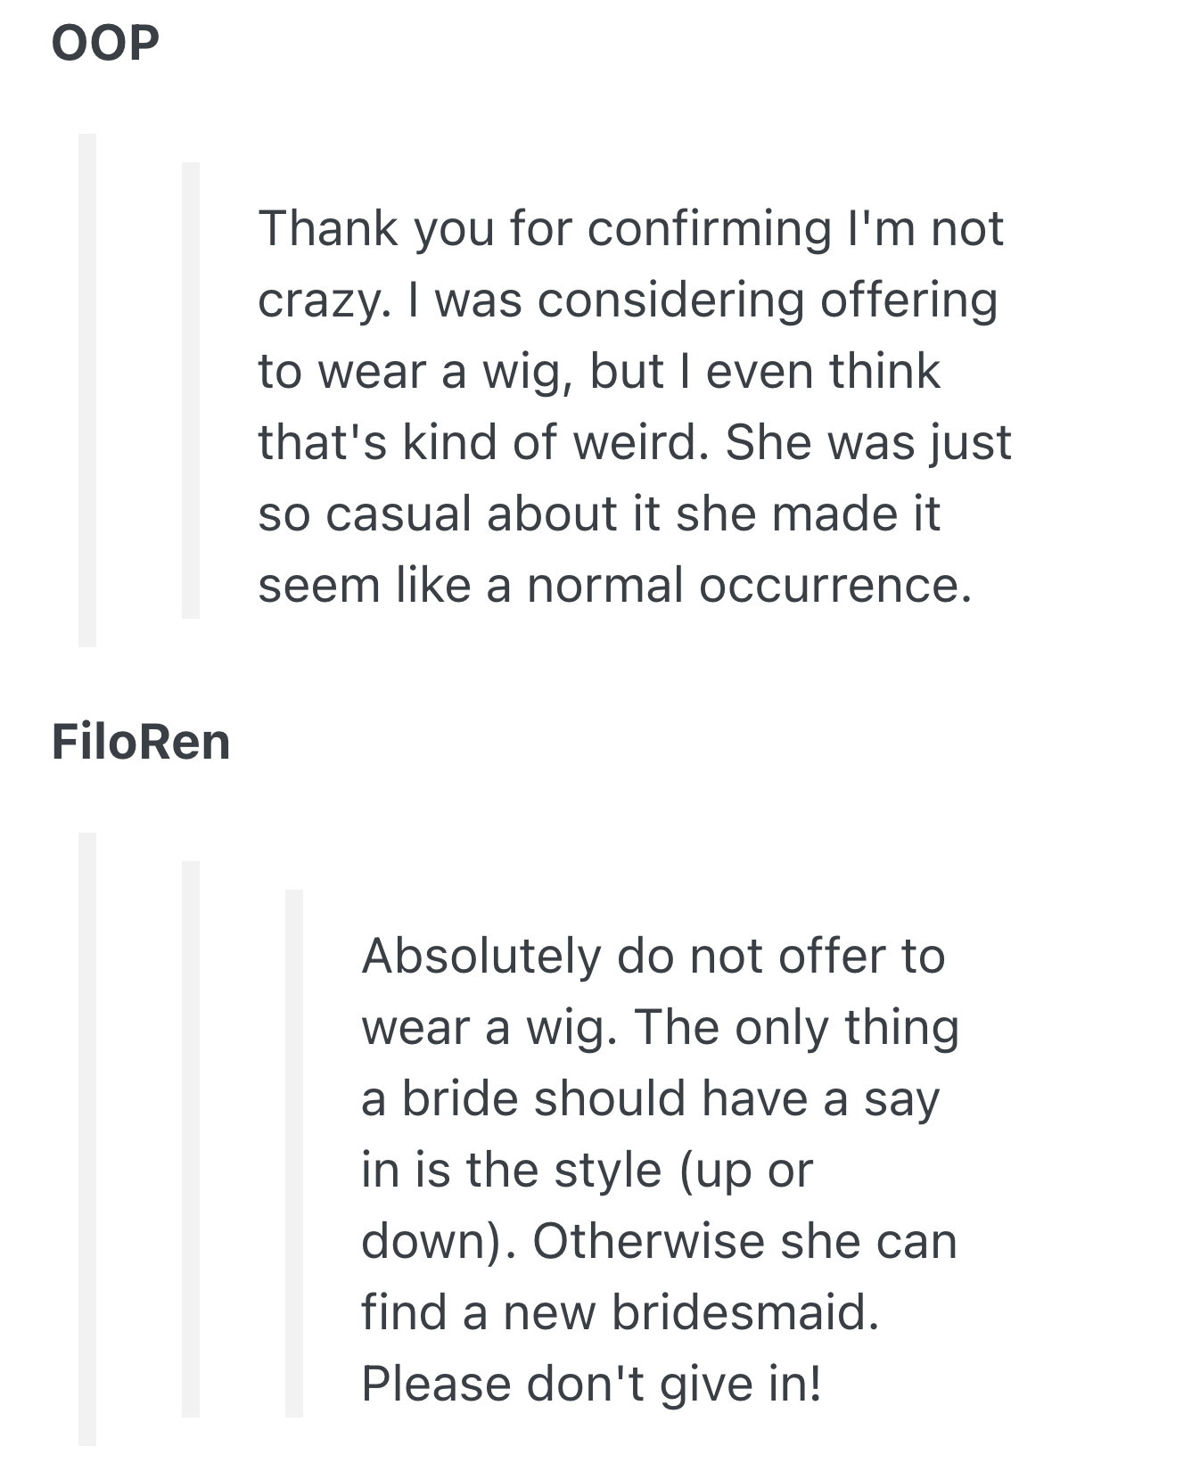Viewport: 1200px width, 1471px height.
Task: Click the line "Absolutely do not offer to"
Action: 653,956
